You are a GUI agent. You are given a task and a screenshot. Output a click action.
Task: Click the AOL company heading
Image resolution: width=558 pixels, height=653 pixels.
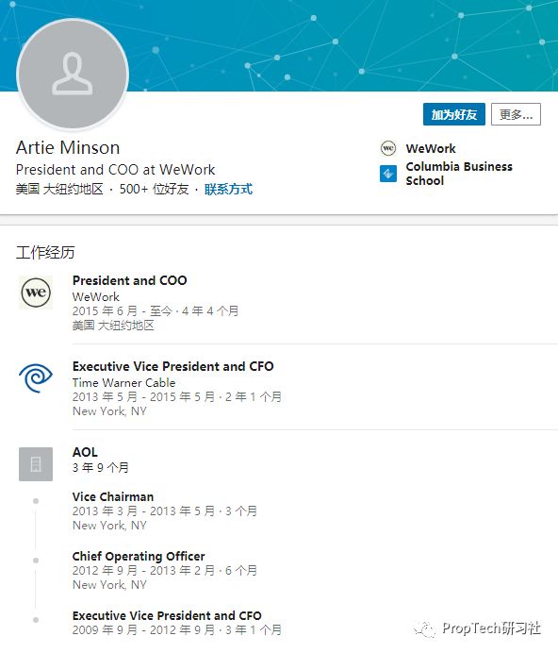point(85,452)
